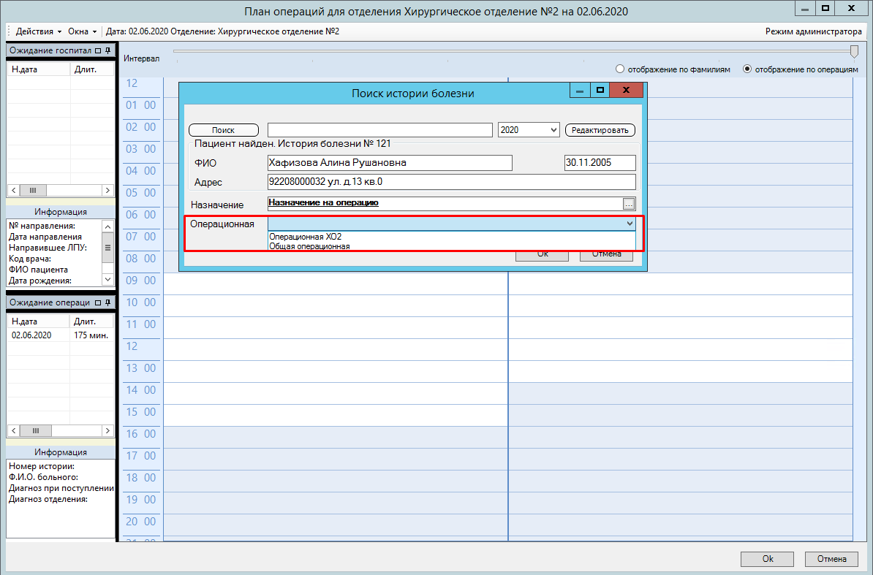Click main window Ok button
The width and height of the screenshot is (873, 575).
(x=767, y=559)
